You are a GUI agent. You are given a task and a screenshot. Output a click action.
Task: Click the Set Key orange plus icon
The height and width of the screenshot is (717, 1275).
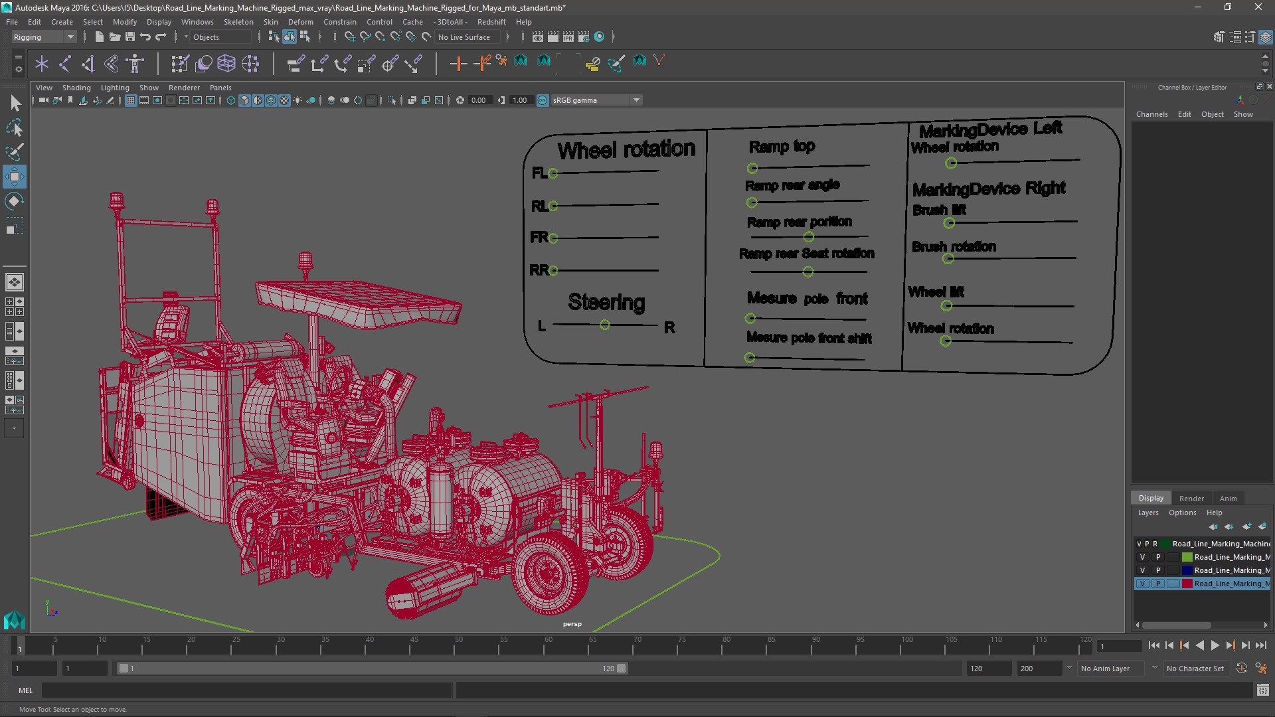point(458,64)
